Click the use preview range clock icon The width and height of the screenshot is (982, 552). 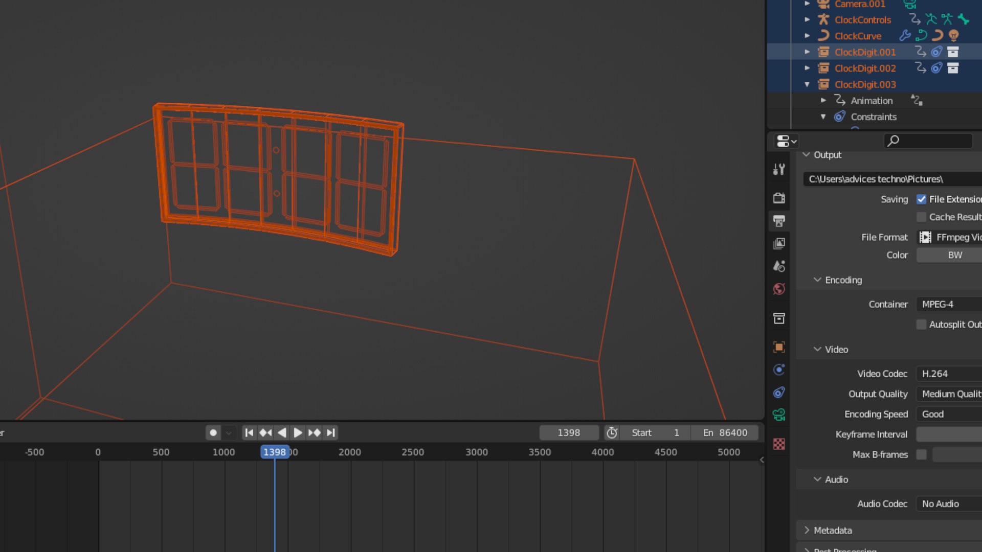tap(612, 433)
